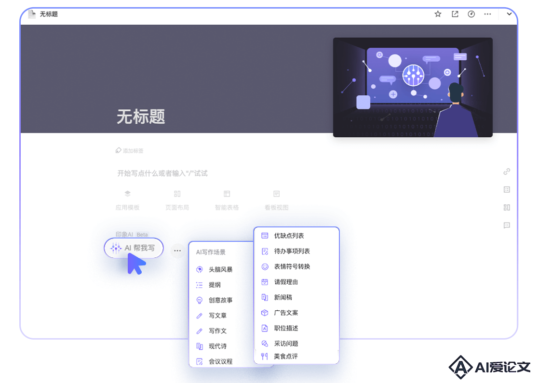Click the AI写作场景 menu heading

coord(211,252)
